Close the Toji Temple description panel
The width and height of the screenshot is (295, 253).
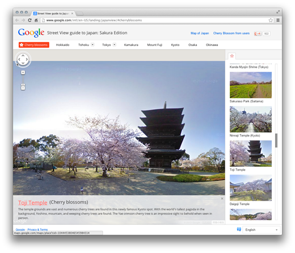tap(222, 198)
